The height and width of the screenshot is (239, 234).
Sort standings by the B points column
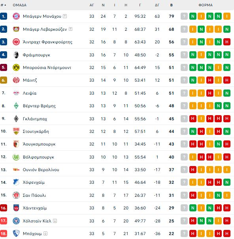pos(172,5)
